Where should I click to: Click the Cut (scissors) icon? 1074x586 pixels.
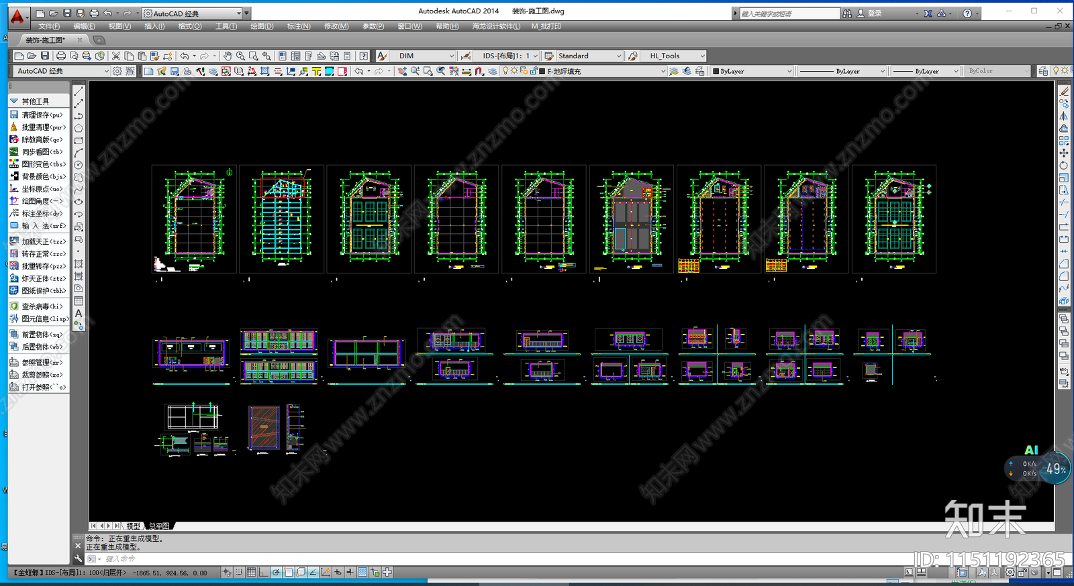click(115, 56)
